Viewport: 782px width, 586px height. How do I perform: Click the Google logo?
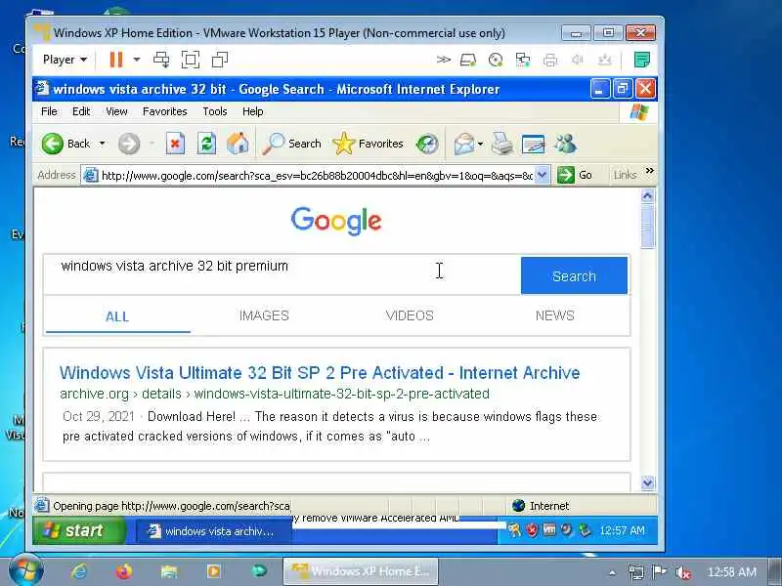(336, 221)
